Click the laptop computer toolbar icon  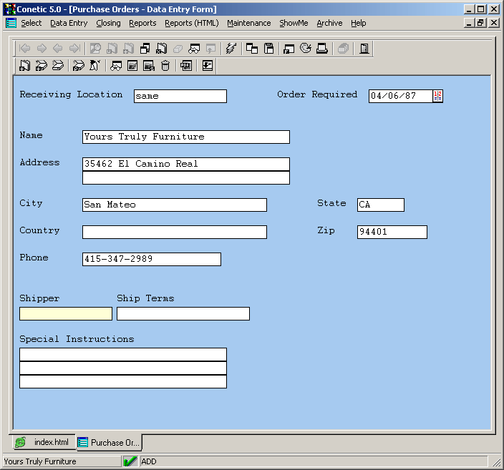tap(322, 49)
